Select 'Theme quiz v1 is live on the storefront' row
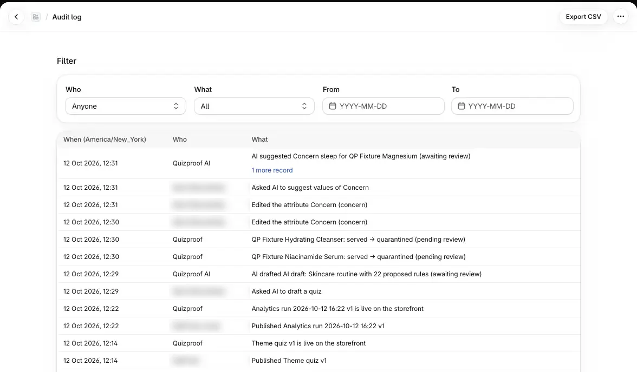 pyautogui.click(x=318, y=343)
